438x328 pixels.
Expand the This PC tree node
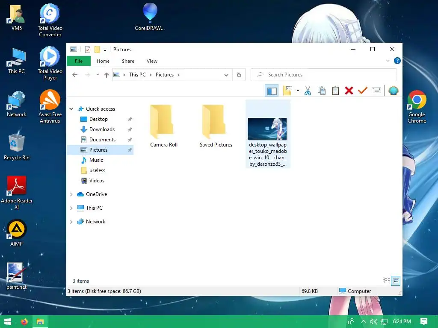click(71, 208)
